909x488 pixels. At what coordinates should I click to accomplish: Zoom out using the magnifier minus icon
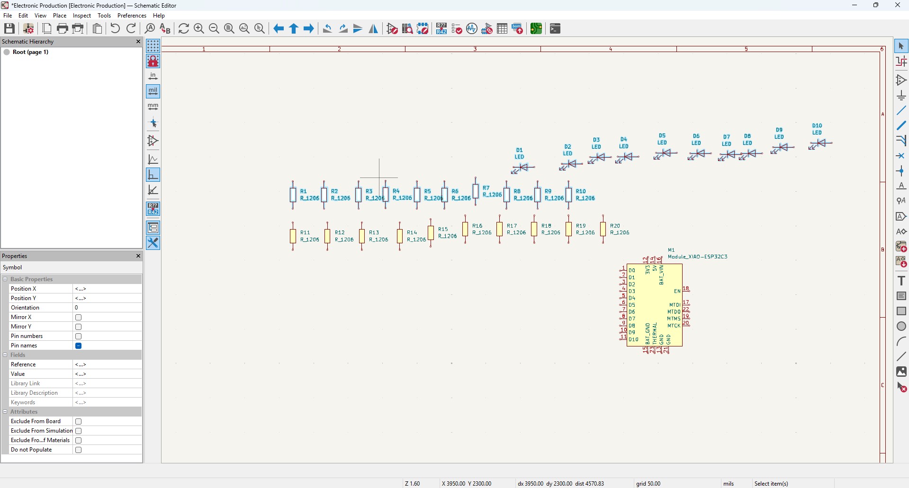[x=214, y=28]
